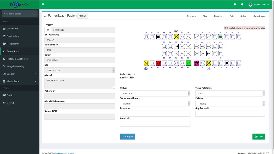Click the Cetak print button
The image size is (274, 154).
(x=259, y=137)
